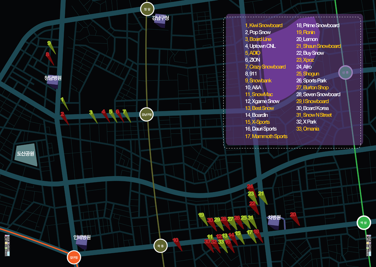Image resolution: width=376 pixels, height=267 pixels.
Task: Click map marker number 3
Action: pos(93,117)
